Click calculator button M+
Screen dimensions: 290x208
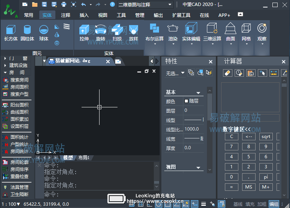[x=266, y=187]
